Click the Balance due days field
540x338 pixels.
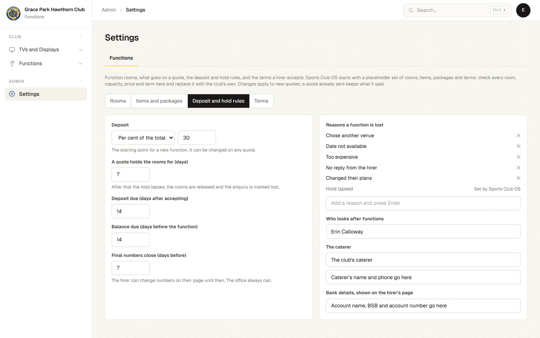(x=131, y=240)
